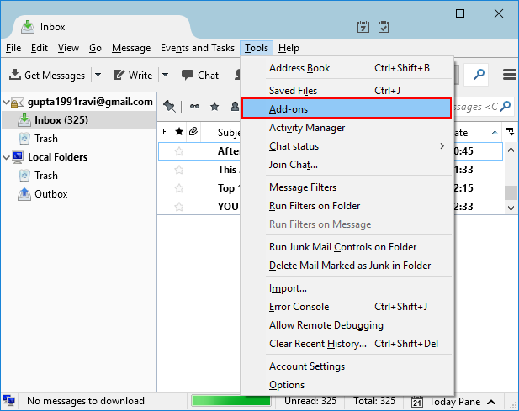Click the pinned quick filter icon
519x411 pixels.
coord(170,106)
